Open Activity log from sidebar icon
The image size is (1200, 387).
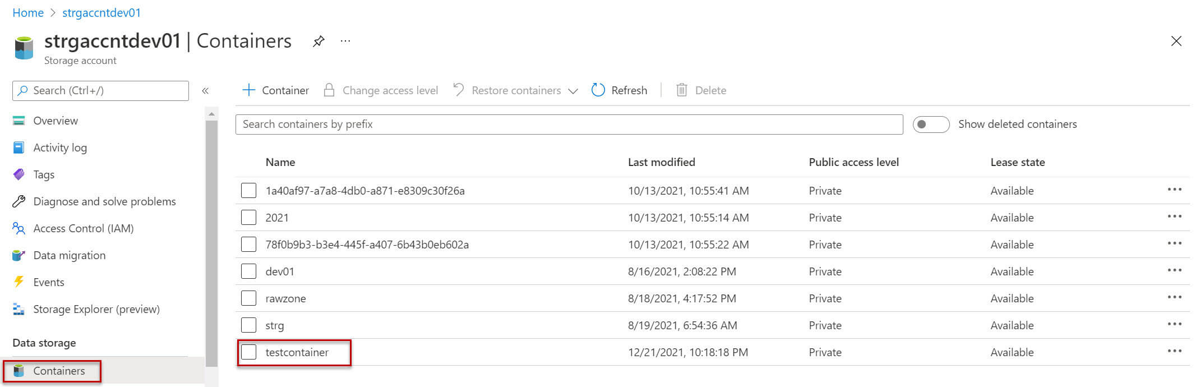[x=19, y=148]
